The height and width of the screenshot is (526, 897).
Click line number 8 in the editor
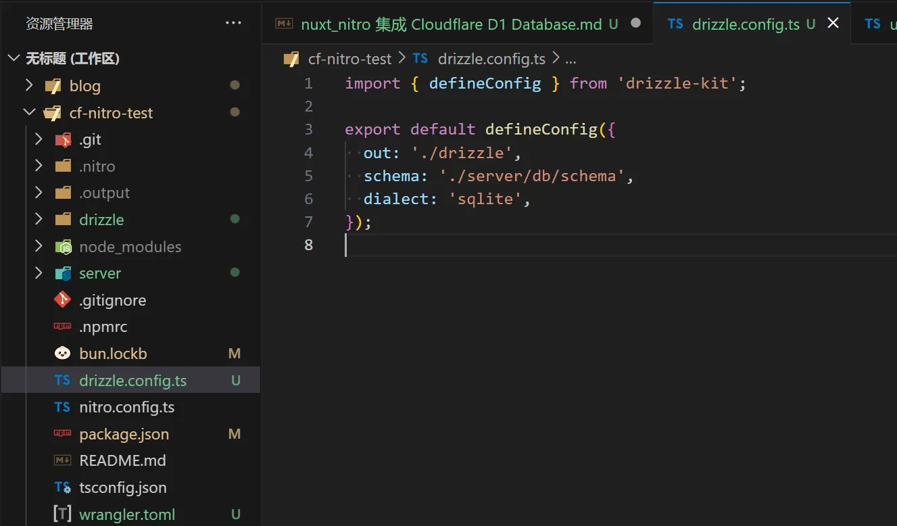pyautogui.click(x=308, y=245)
